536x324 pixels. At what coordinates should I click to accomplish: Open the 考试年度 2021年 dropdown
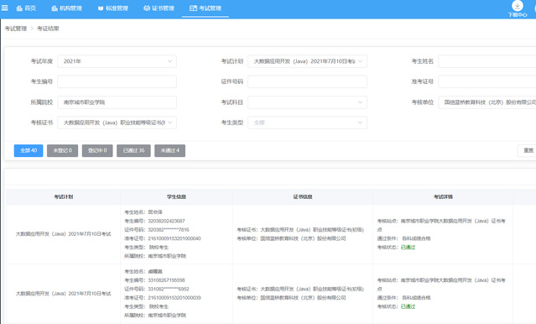pyautogui.click(x=117, y=61)
